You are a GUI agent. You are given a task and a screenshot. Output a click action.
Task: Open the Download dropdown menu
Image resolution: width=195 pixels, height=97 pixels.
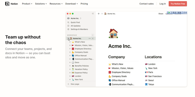(x=71, y=4)
